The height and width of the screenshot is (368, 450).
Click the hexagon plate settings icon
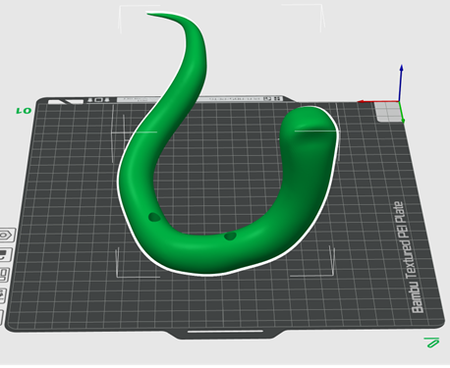tap(7, 236)
